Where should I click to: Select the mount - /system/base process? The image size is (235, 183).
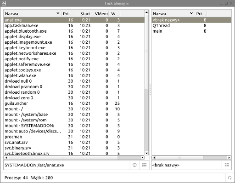pos(74,114)
